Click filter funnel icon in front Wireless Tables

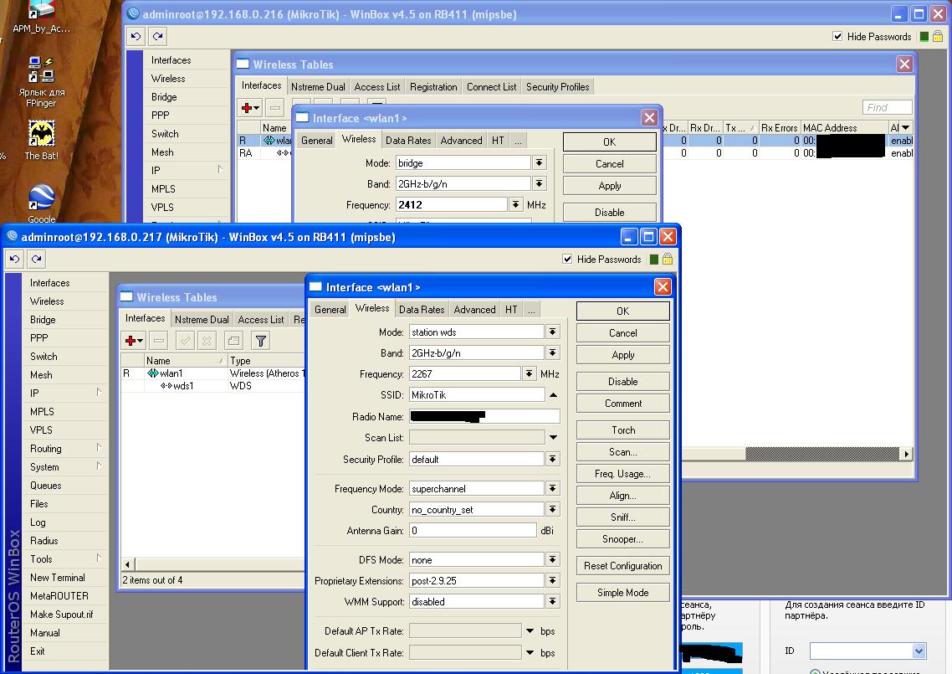coord(260,341)
